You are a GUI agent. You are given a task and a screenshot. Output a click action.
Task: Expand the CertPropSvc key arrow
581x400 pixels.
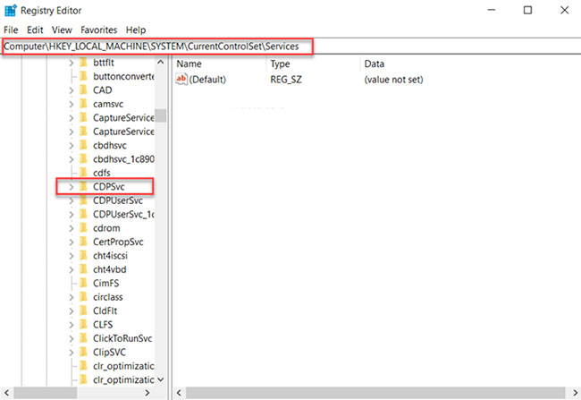(x=71, y=242)
